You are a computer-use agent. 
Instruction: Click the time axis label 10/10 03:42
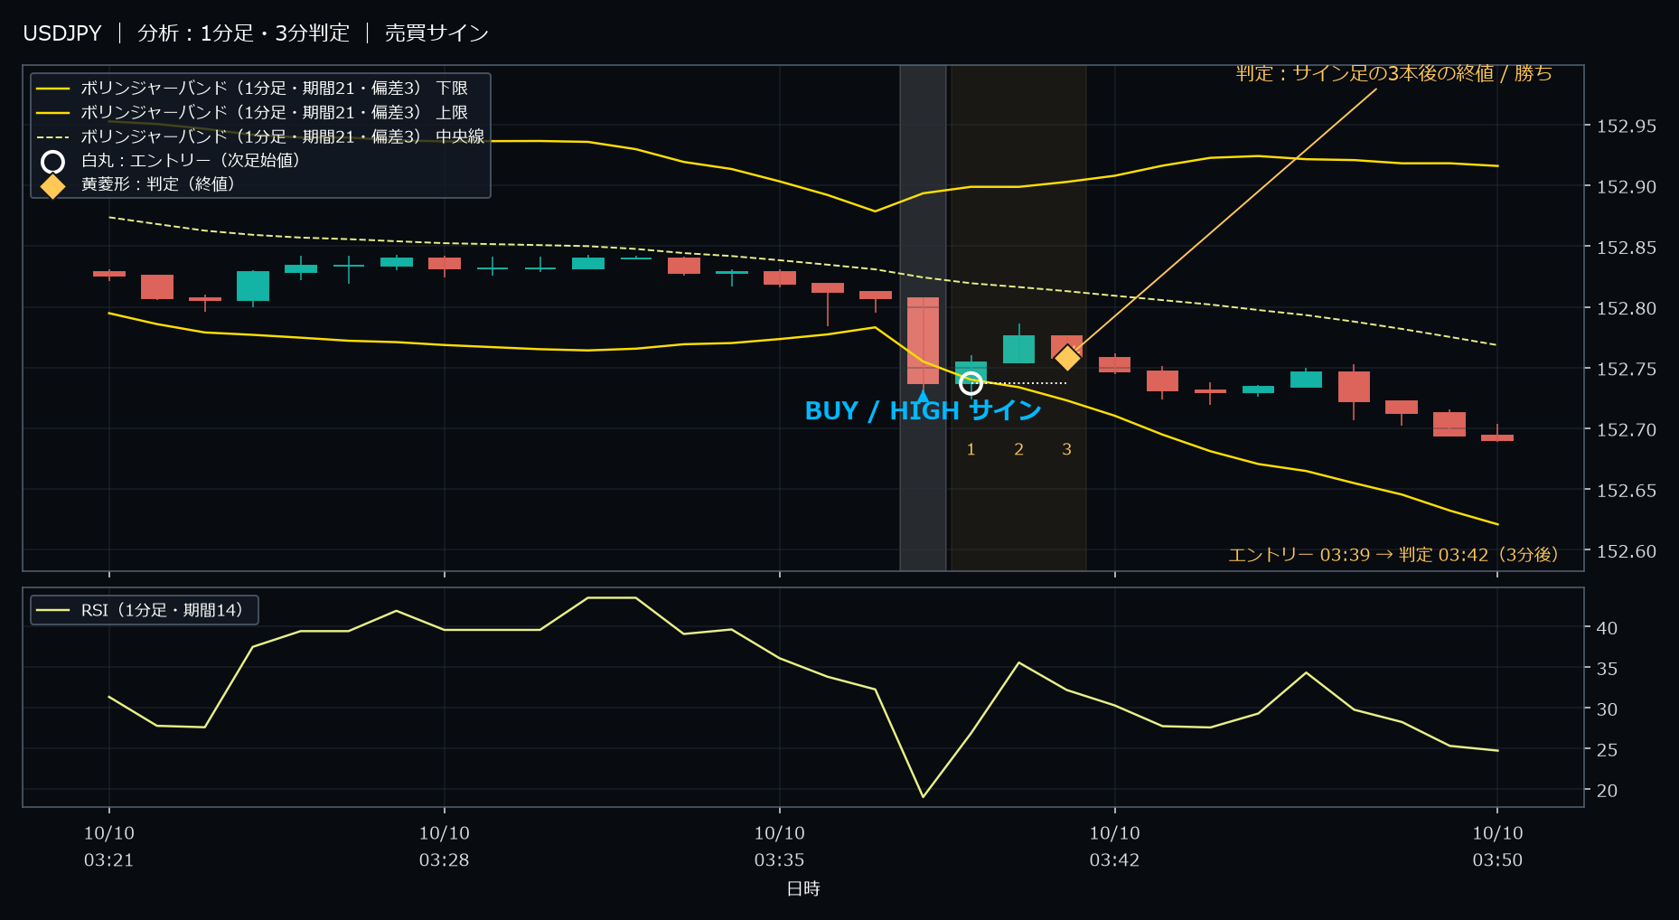[x=1115, y=847]
